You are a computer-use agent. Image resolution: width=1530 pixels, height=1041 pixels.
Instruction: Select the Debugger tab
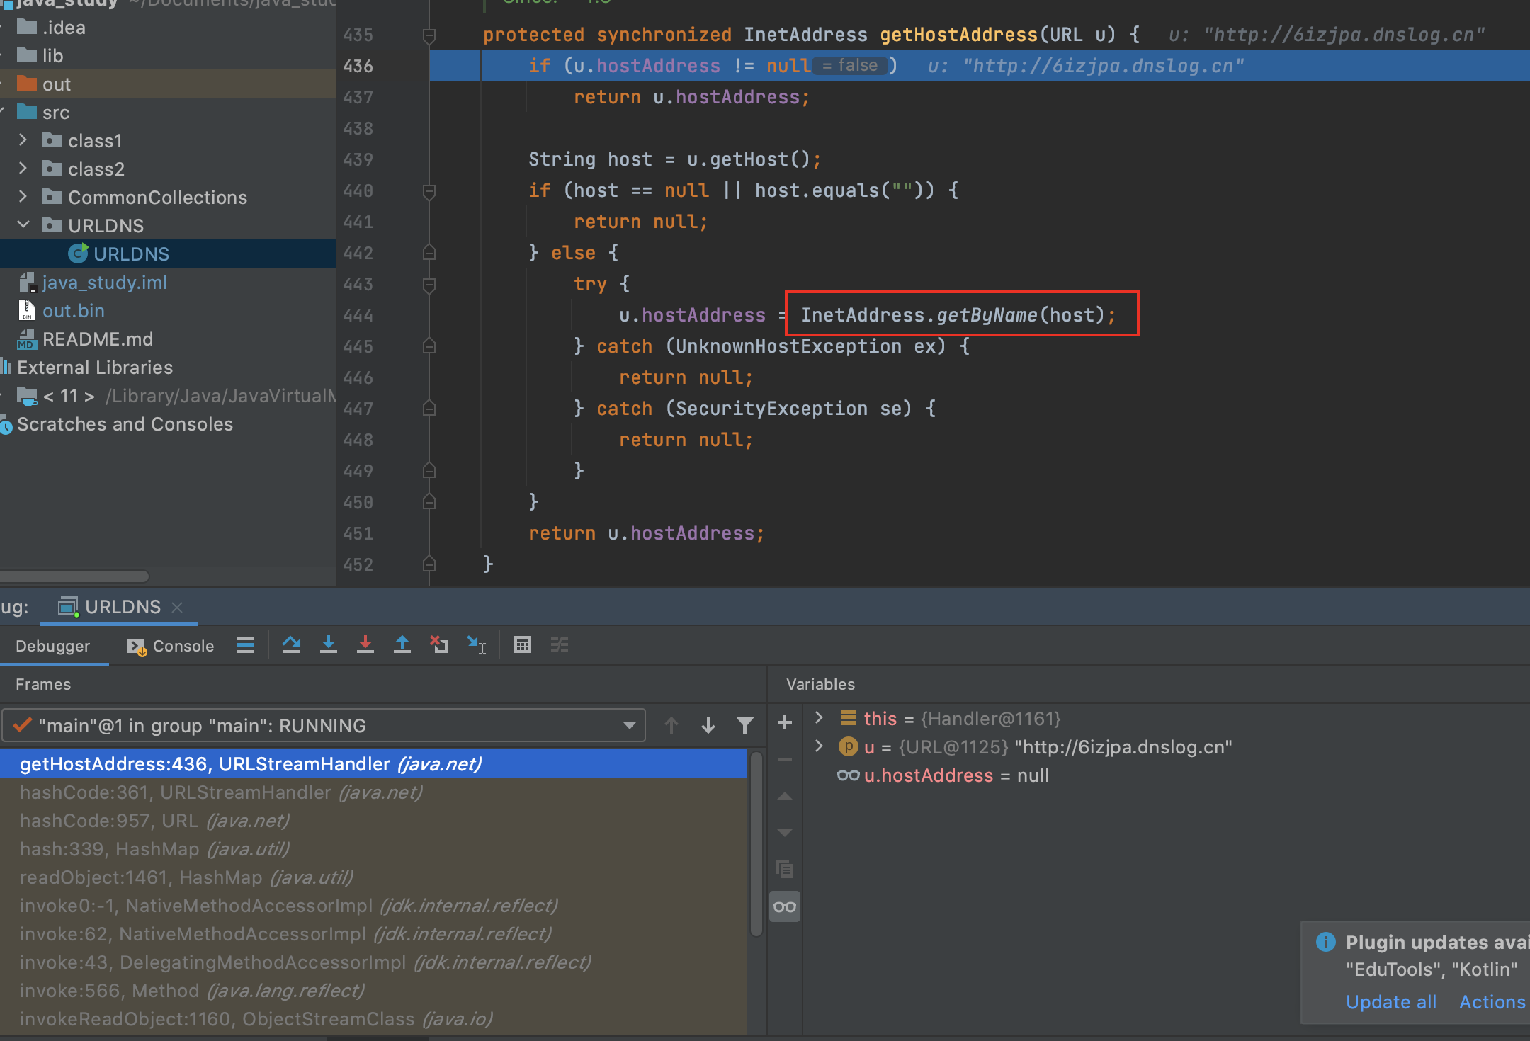point(53,646)
